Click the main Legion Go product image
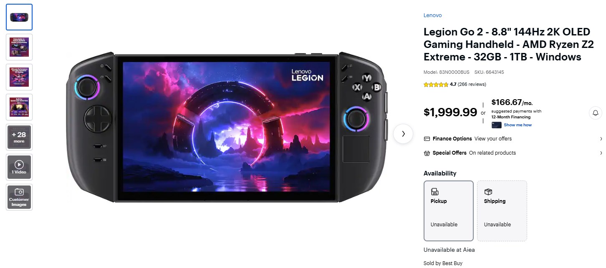Image resolution: width=606 pixels, height=268 pixels. coord(227,127)
